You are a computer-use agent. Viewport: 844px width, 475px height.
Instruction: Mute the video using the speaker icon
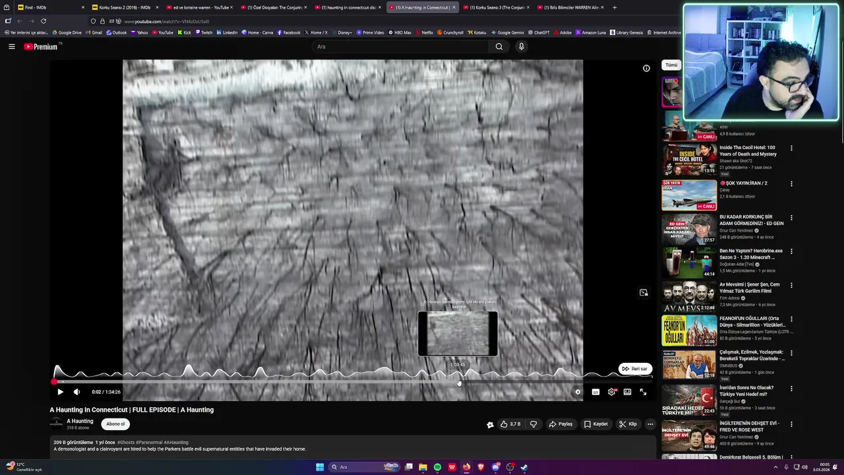(76, 392)
